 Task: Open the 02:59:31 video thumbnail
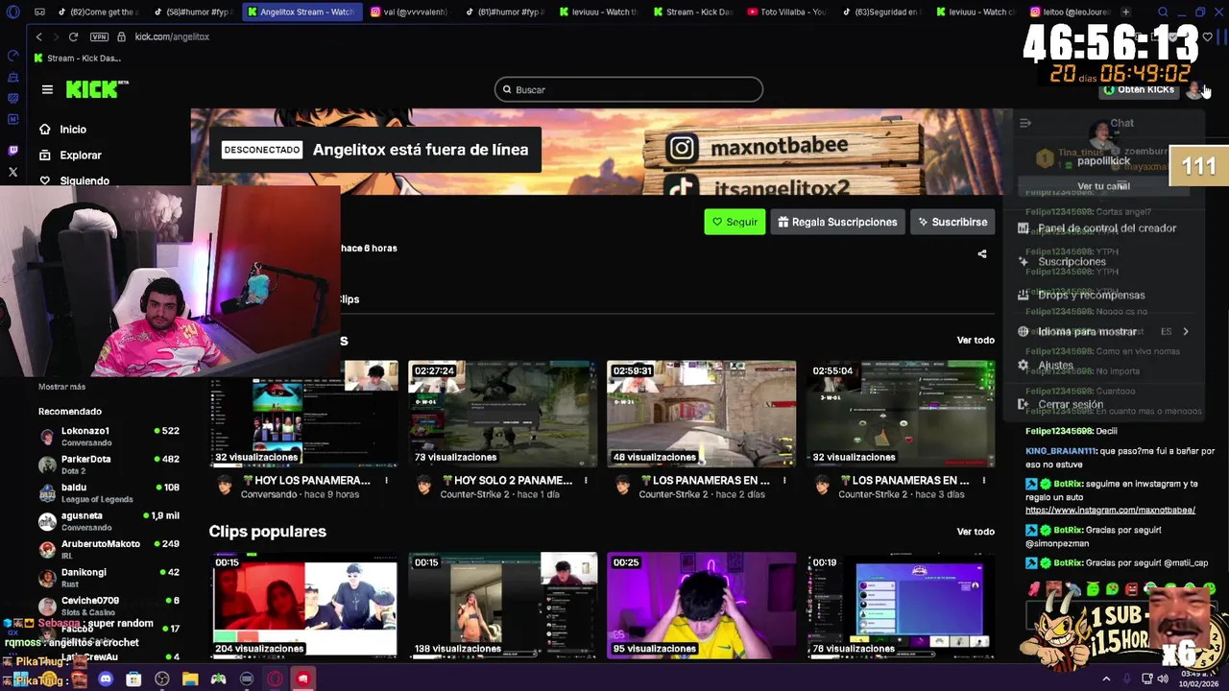pos(701,414)
